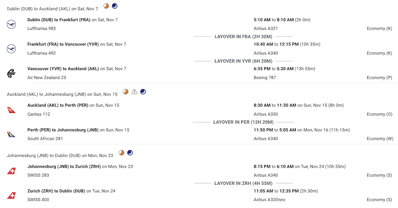Click the Air New Zealand koru logo
Image resolution: width=398 pixels, height=208 pixels.
point(11,73)
